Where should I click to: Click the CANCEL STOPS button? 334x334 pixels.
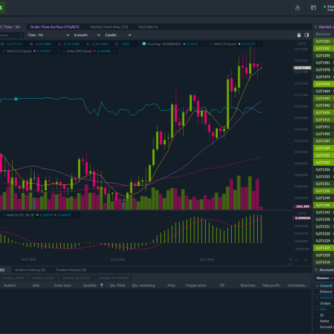tap(43, 278)
